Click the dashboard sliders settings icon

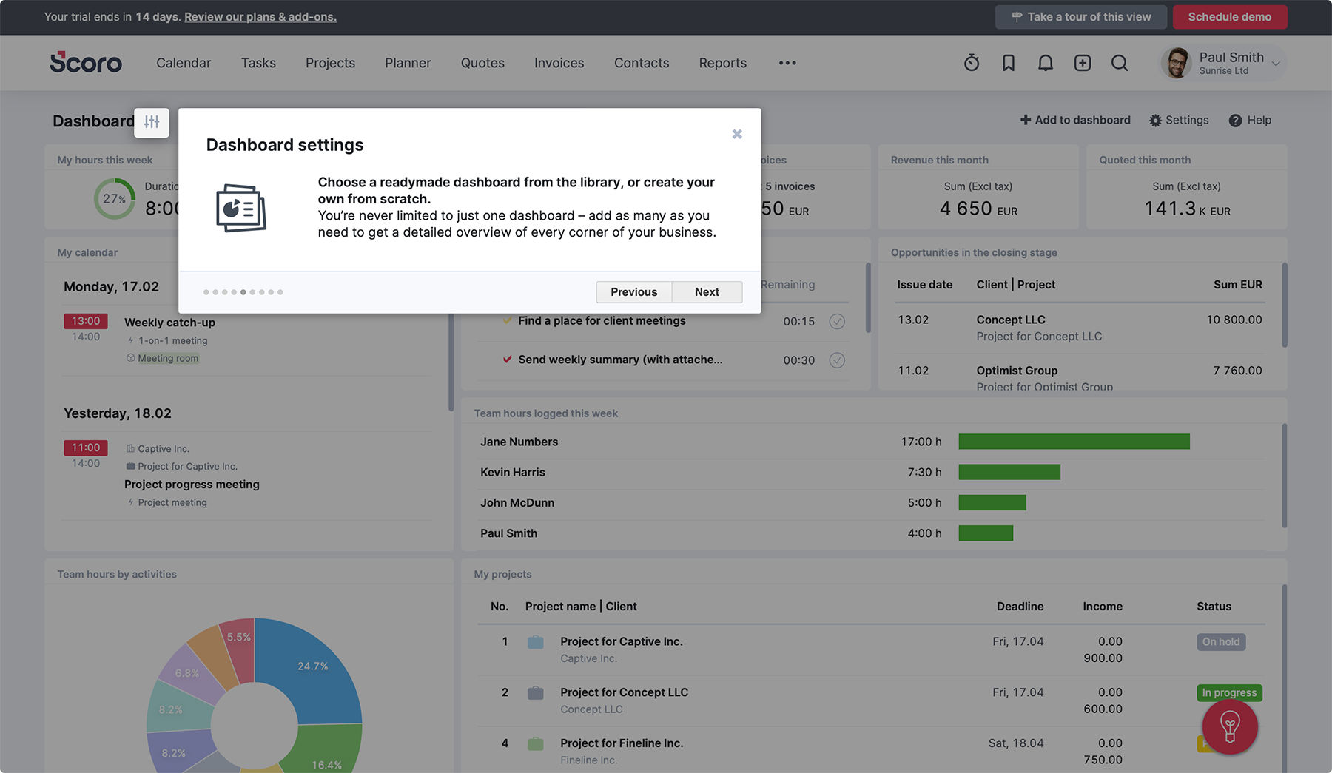152,122
